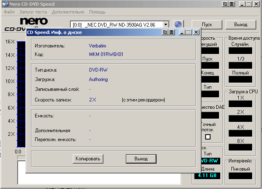This screenshot has width=262, height=189.
Task: Click the save icon in Disc Info title bar
Action: click(171, 32)
